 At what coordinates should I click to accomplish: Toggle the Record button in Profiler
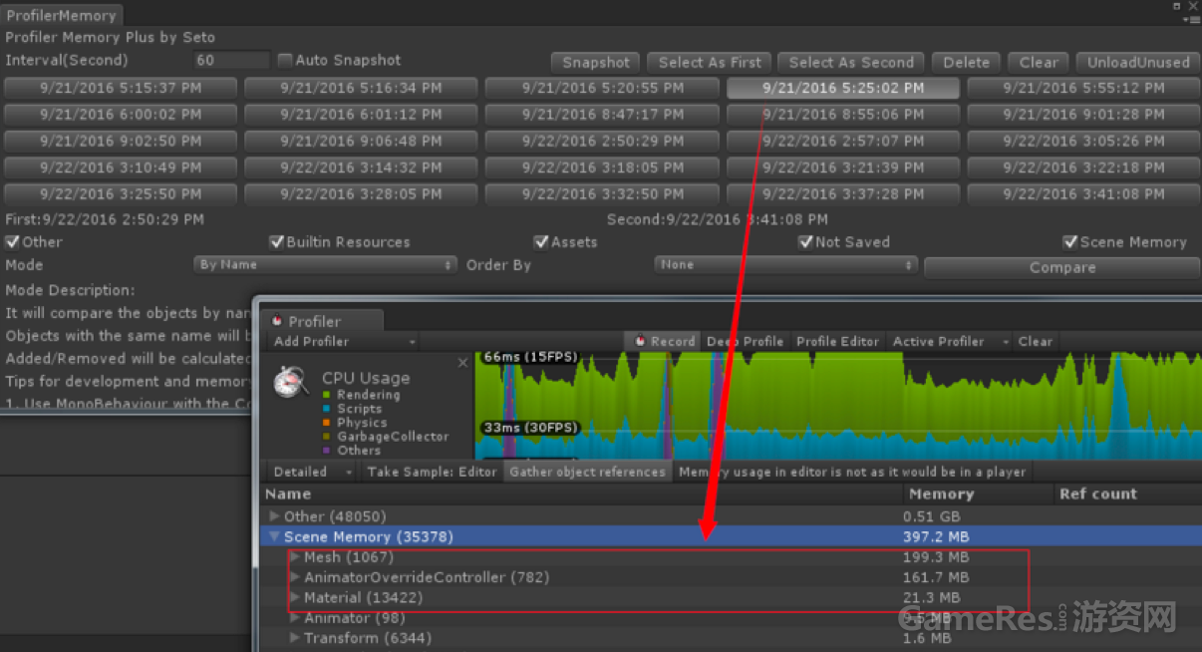click(664, 341)
